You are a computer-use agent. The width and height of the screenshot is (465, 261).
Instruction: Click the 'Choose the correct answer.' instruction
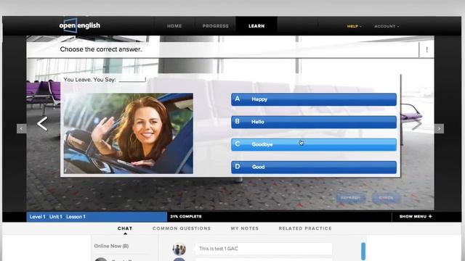click(101, 49)
